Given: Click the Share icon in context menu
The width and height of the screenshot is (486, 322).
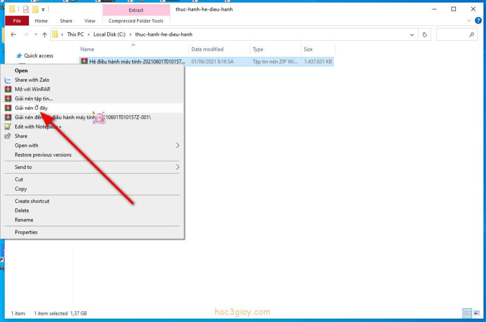Looking at the screenshot, I should click(8, 136).
